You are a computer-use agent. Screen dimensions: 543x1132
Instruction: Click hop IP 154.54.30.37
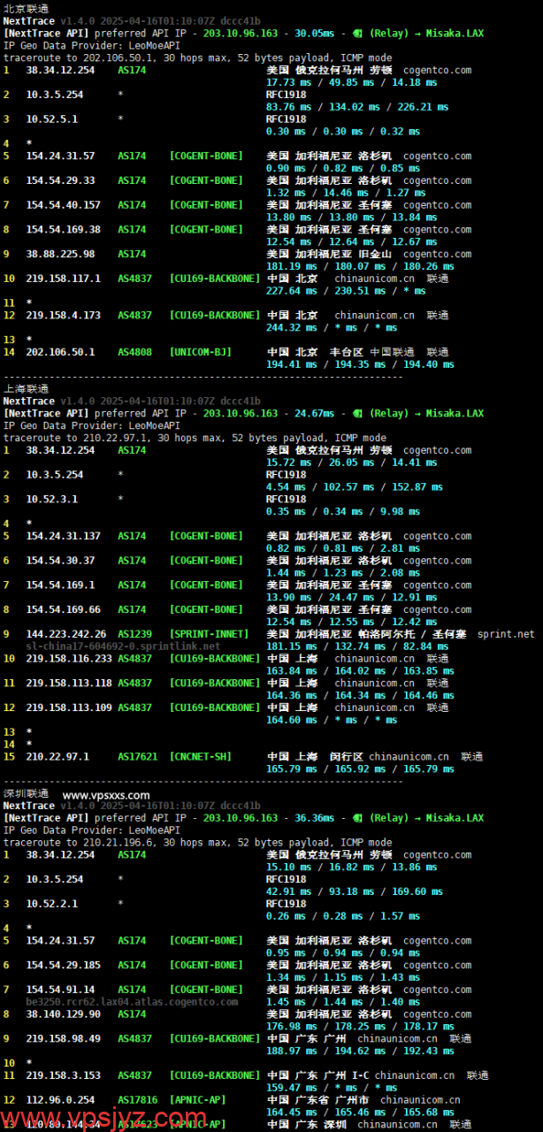pos(60,561)
